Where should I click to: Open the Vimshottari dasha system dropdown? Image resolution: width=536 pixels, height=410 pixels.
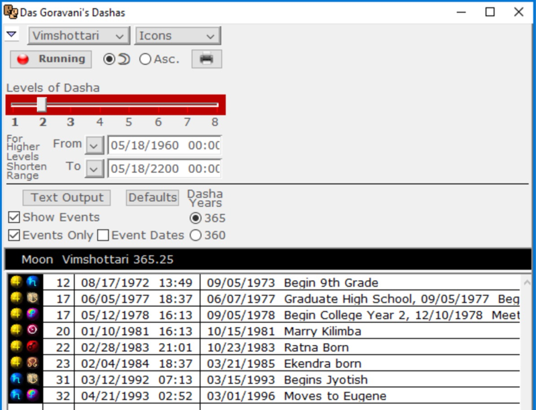78,36
